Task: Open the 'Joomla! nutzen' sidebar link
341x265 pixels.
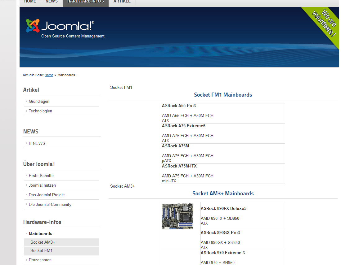Action: (42, 185)
